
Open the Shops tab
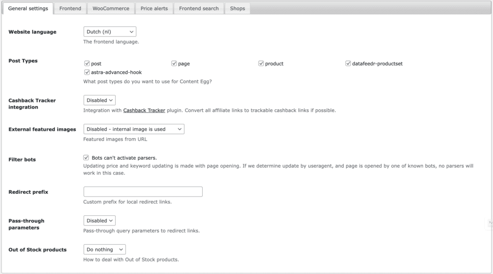pos(237,9)
